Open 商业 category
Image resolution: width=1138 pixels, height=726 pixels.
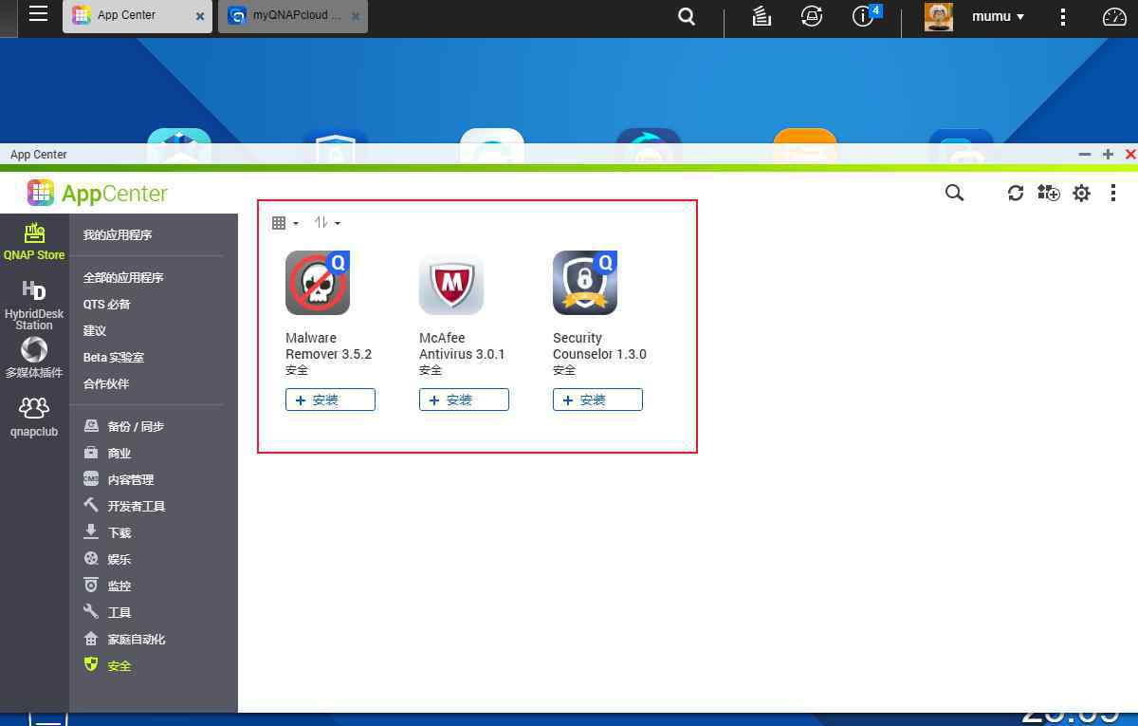pyautogui.click(x=107, y=453)
